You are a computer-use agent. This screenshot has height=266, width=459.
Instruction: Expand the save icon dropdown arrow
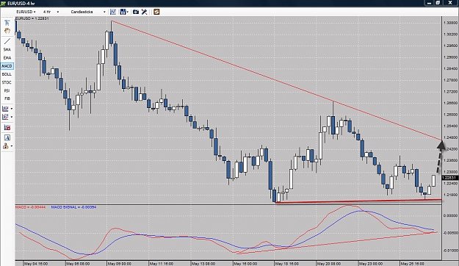tap(128, 12)
